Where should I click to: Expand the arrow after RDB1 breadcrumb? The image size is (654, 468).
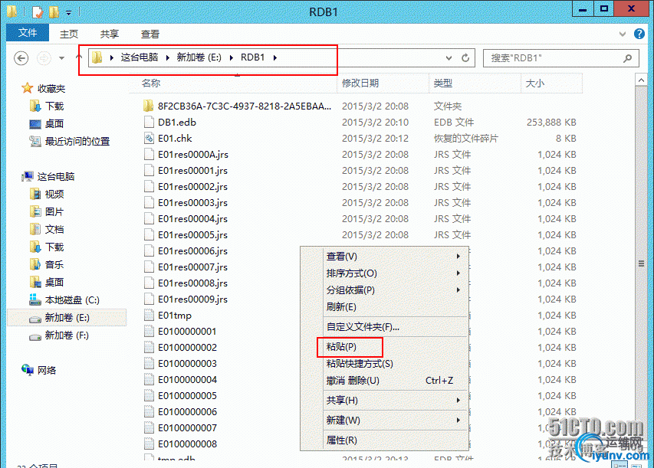click(x=274, y=57)
